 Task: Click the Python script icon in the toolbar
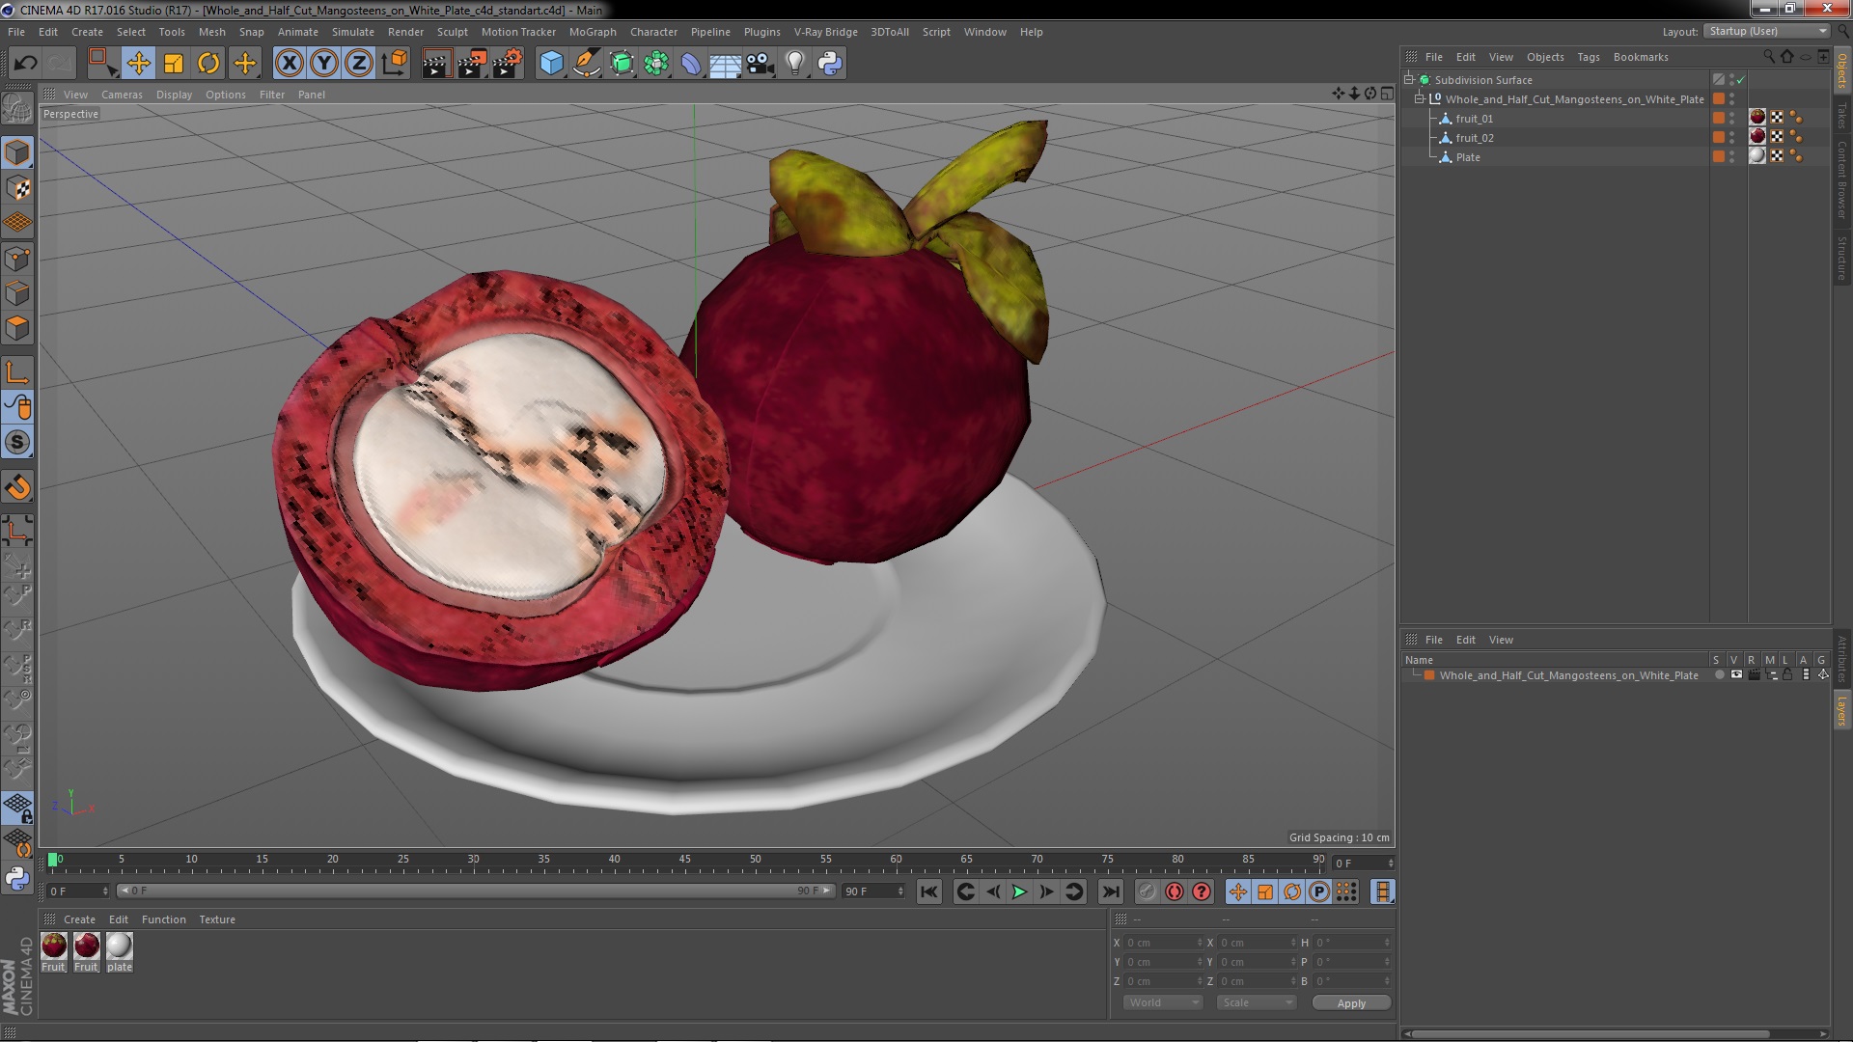pos(830,64)
